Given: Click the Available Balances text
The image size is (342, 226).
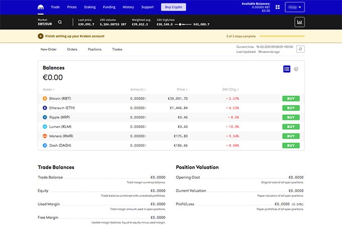Looking at the screenshot, I should 256,4.
